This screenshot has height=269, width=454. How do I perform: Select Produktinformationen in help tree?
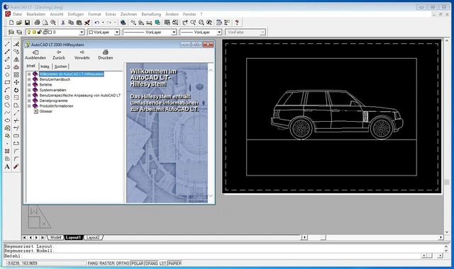[56, 106]
